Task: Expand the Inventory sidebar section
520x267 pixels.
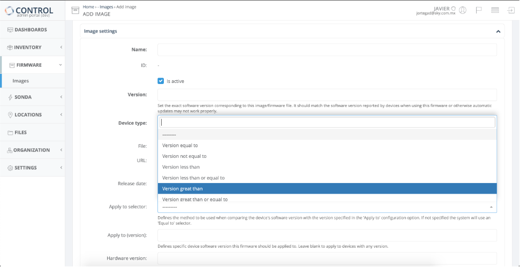Action: 32,48
